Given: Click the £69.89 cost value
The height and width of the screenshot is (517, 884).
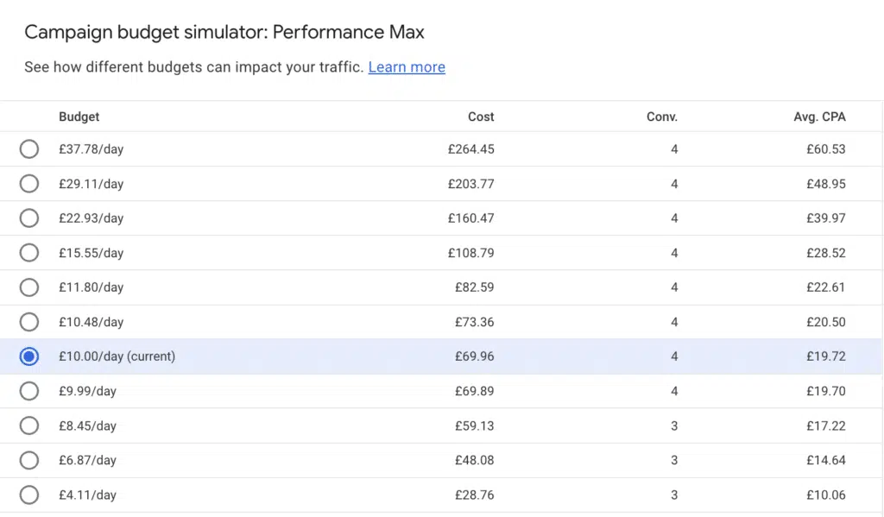Looking at the screenshot, I should [474, 391].
